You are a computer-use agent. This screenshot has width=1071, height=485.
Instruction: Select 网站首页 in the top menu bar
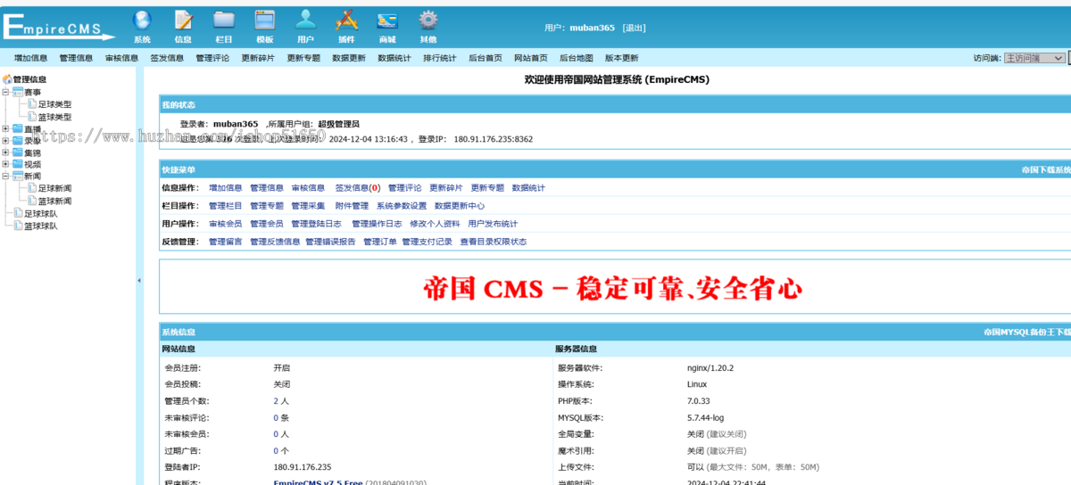click(530, 58)
